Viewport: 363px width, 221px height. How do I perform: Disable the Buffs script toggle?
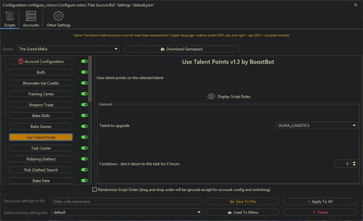coord(84,72)
